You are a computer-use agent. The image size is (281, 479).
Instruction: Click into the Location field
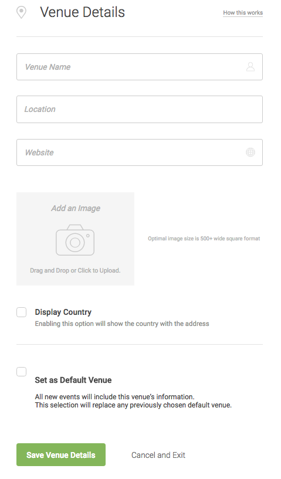140,110
